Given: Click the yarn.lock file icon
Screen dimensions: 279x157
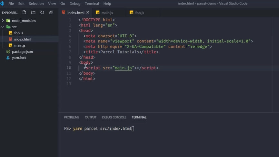Looking at the screenshot, I should pos(8,58).
